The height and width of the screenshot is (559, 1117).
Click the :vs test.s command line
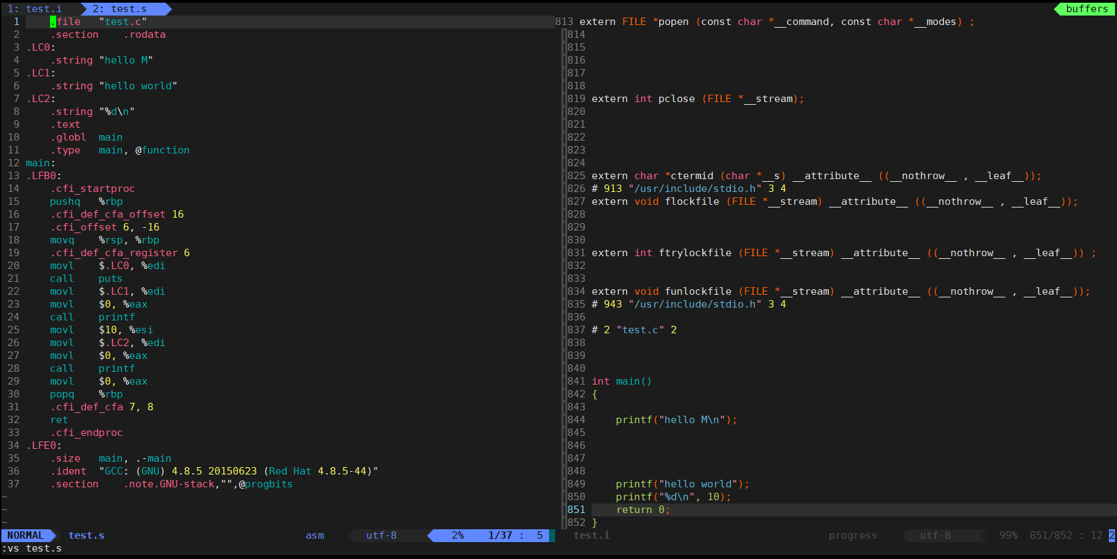click(x=32, y=548)
